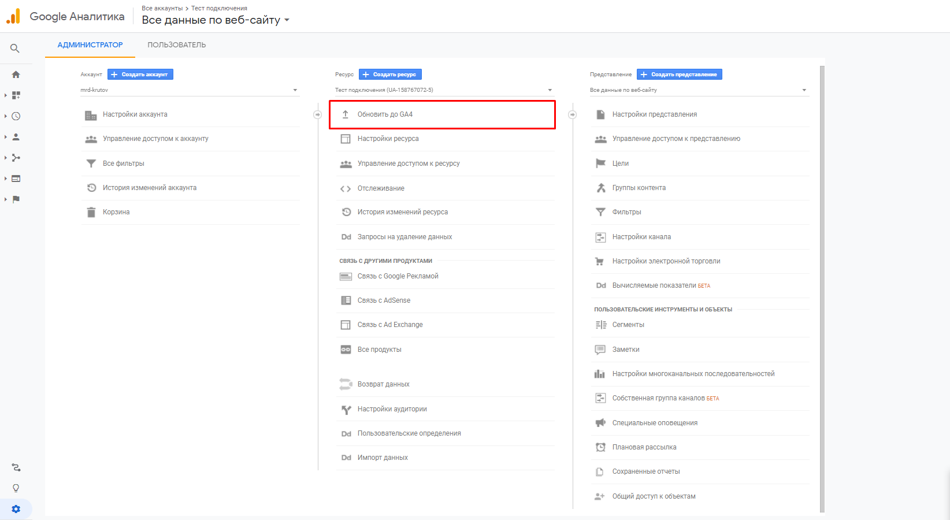The image size is (950, 520).
Task: Click the segments icon next to Сегменты
Action: point(600,325)
